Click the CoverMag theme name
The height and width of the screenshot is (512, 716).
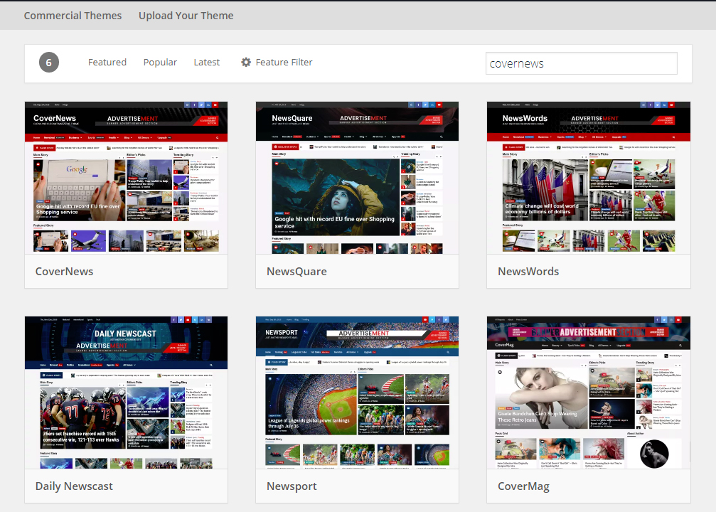click(523, 486)
